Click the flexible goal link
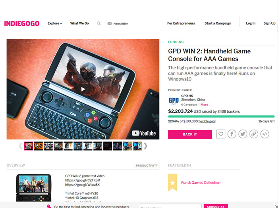The width and height of the screenshot is (278, 208). coord(207,121)
